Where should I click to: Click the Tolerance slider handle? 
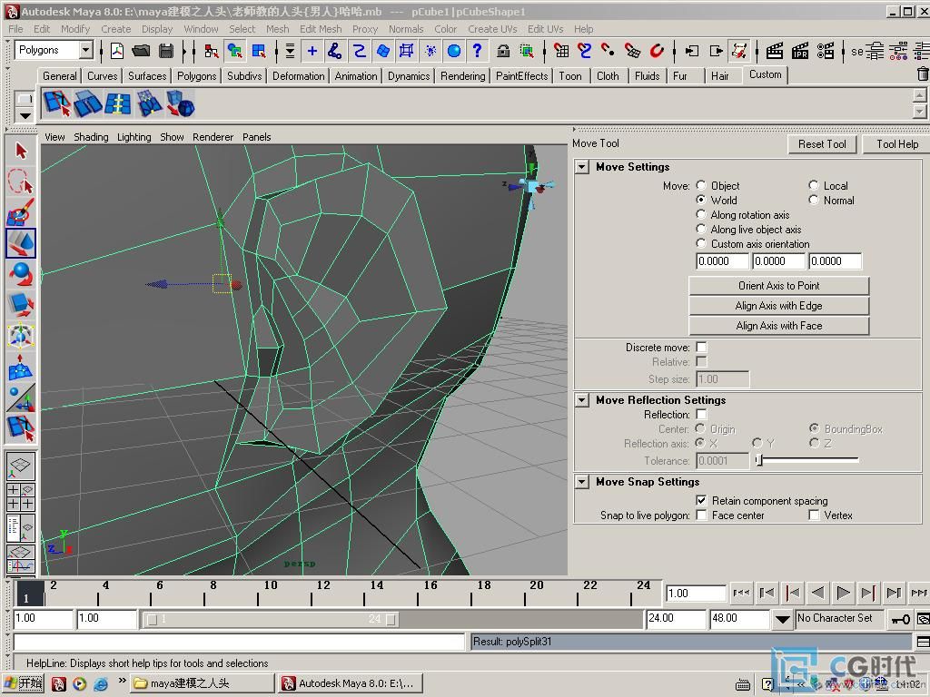[758, 460]
